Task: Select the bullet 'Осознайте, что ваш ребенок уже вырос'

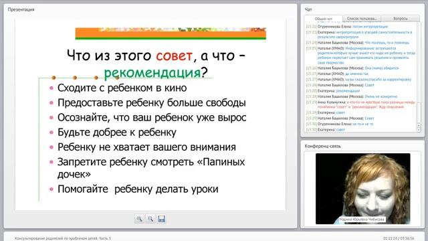Action: point(152,118)
